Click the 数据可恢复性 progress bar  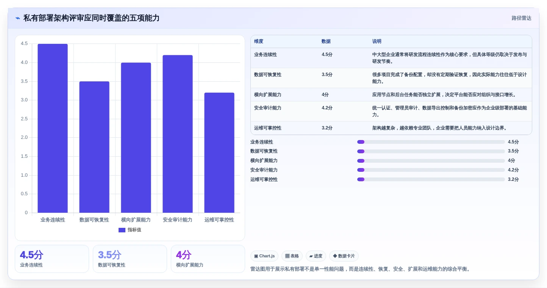431,151
